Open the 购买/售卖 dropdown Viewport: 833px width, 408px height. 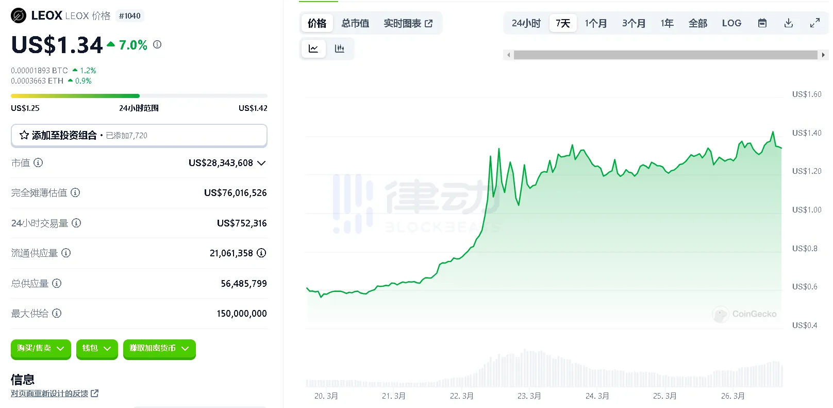click(x=41, y=349)
